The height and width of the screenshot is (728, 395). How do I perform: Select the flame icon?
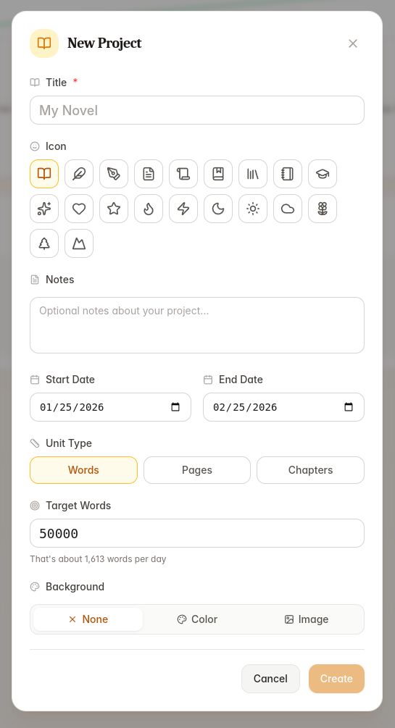click(x=149, y=209)
